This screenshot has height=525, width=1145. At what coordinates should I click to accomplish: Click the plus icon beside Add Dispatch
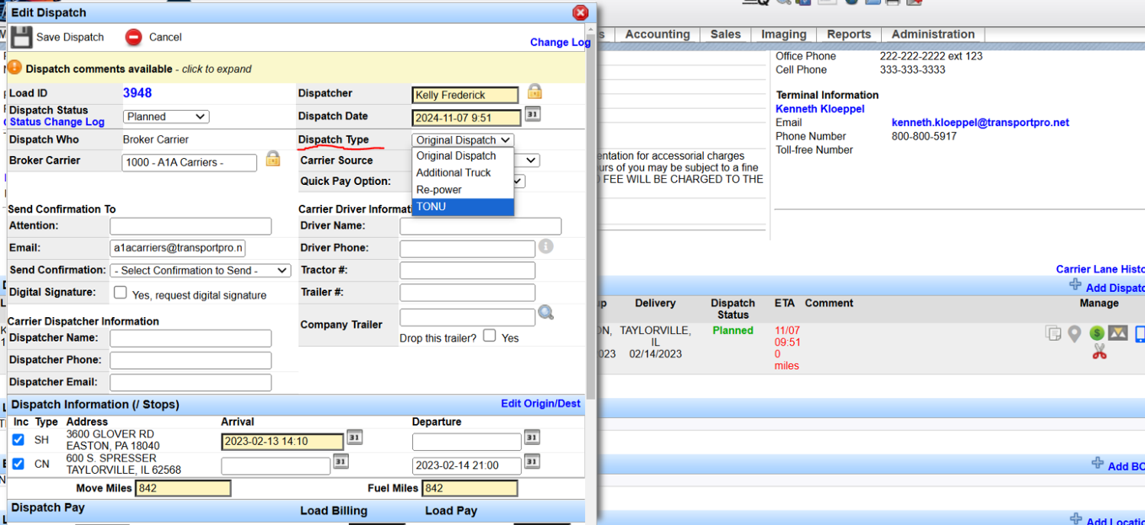(x=1075, y=285)
